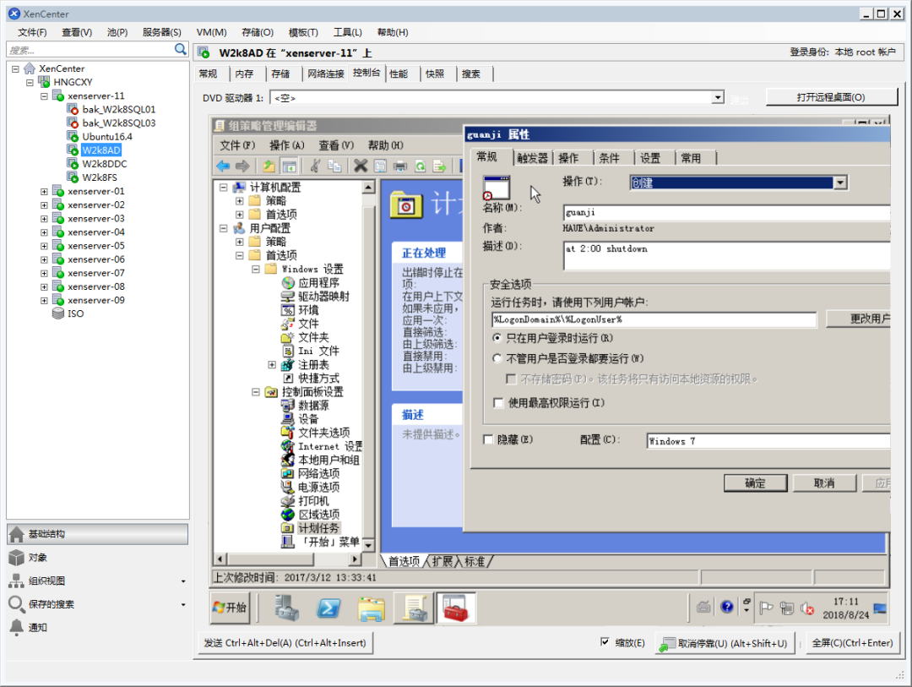Collapse the 控制面板设置 node

(x=256, y=392)
